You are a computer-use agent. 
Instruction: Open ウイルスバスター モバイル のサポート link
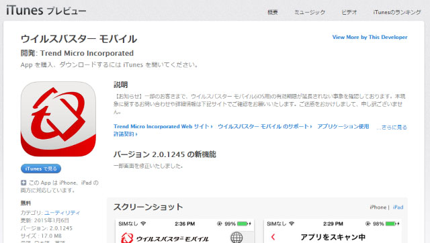pyautogui.click(x=265, y=126)
